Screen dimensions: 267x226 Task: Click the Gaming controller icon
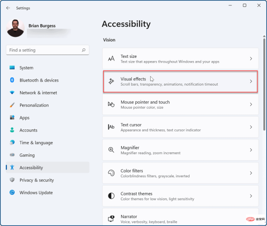point(12,155)
